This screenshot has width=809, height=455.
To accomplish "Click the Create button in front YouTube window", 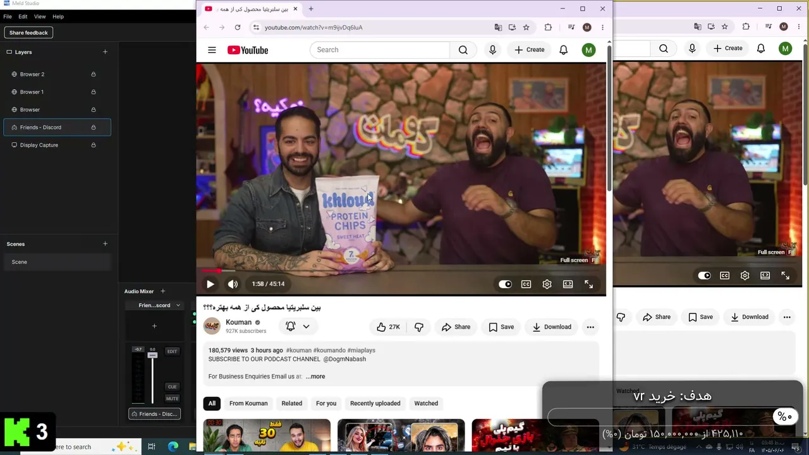I will tap(530, 50).
